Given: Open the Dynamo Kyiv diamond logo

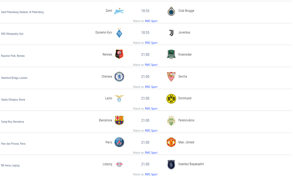Looking at the screenshot, I should (x=119, y=33).
